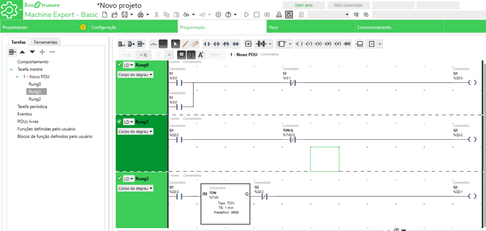The image size is (486, 231).
Task: Open the XOR block dropdown
Action: pyautogui.click(x=270, y=44)
